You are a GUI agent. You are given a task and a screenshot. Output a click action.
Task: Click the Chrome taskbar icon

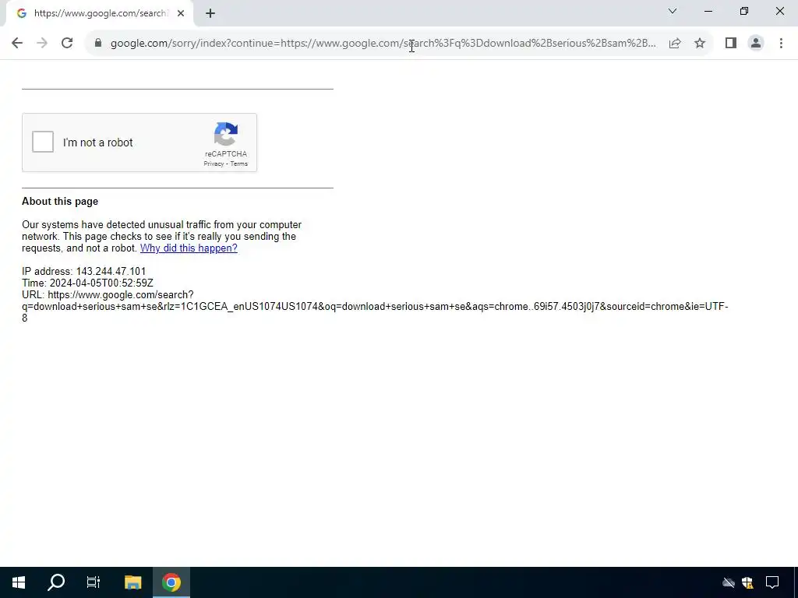[x=171, y=582]
